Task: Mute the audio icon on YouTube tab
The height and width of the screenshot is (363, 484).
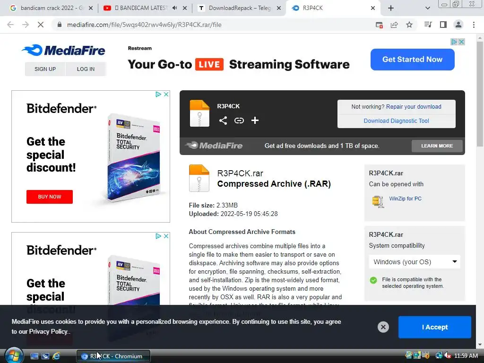Action: point(175,8)
